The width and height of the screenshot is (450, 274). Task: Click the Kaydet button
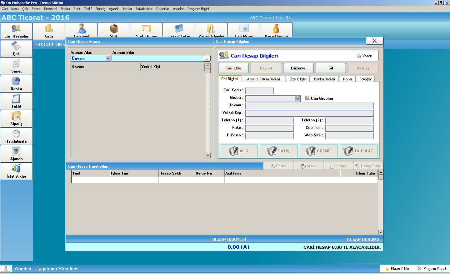click(266, 68)
